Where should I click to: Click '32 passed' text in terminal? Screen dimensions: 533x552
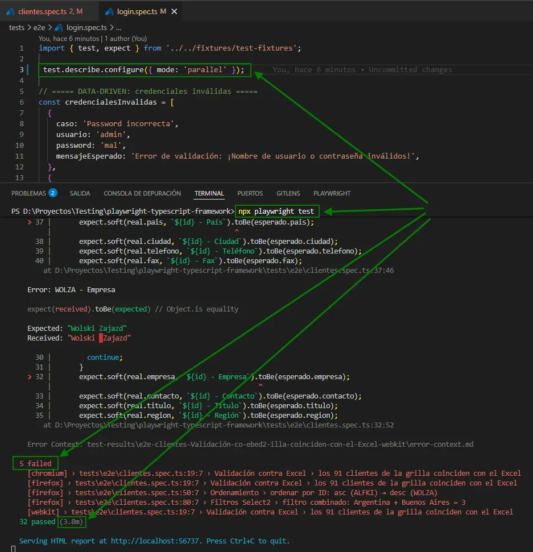[x=38, y=521]
